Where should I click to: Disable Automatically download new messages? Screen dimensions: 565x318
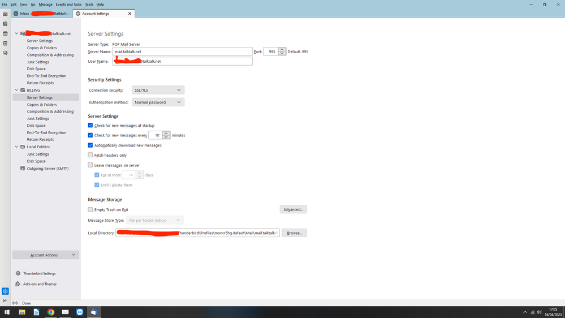point(90,145)
